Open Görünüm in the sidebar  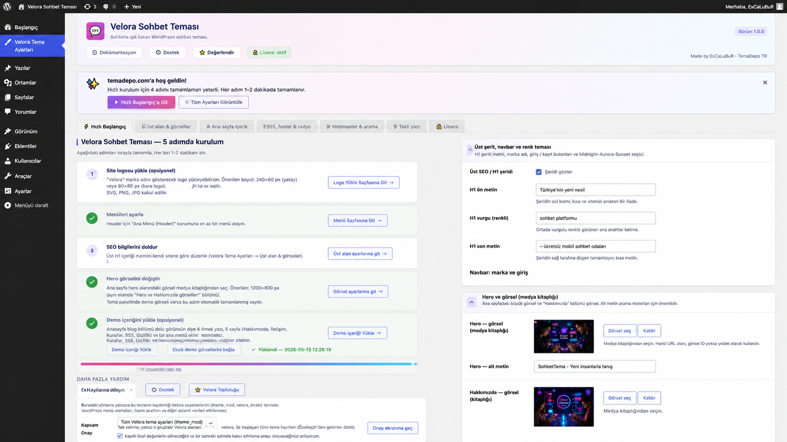(32, 132)
